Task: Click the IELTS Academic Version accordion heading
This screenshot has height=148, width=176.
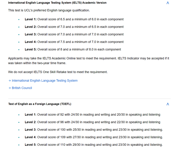Action: 57,3
